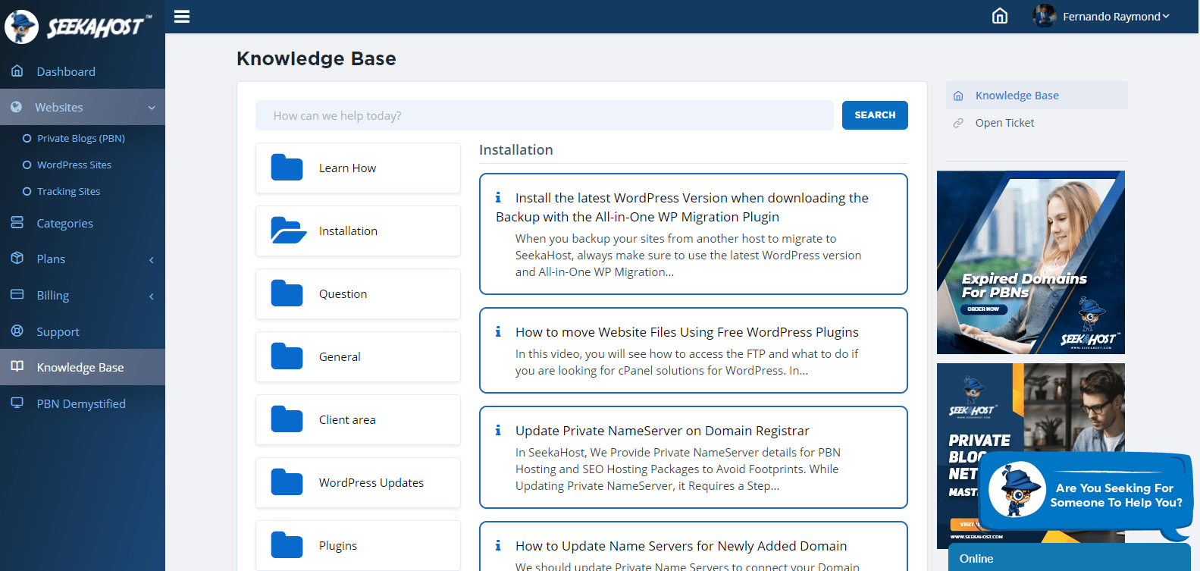Open the Fernando Raymond user dropdown
The width and height of the screenshot is (1200, 571).
click(1116, 16)
